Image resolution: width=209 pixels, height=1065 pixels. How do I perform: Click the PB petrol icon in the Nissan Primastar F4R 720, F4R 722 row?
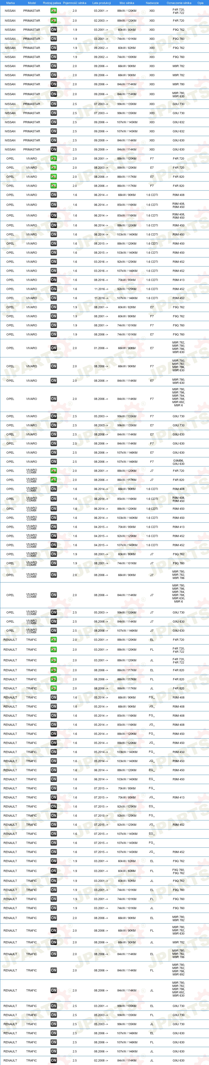54,11
